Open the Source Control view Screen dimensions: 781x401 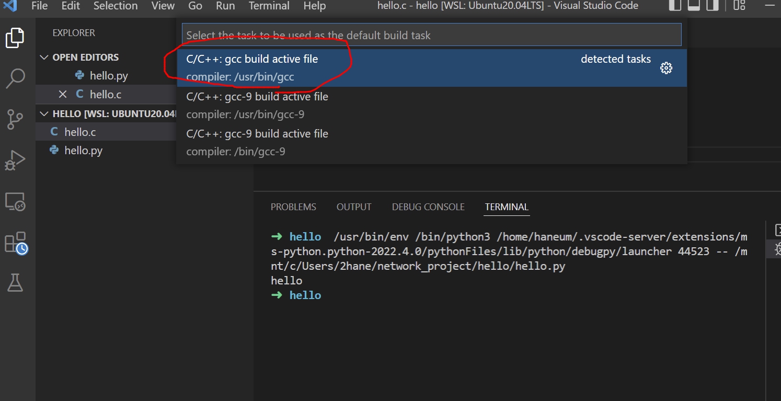(x=15, y=119)
